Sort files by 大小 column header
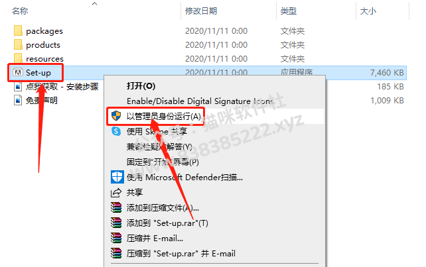 [368, 11]
